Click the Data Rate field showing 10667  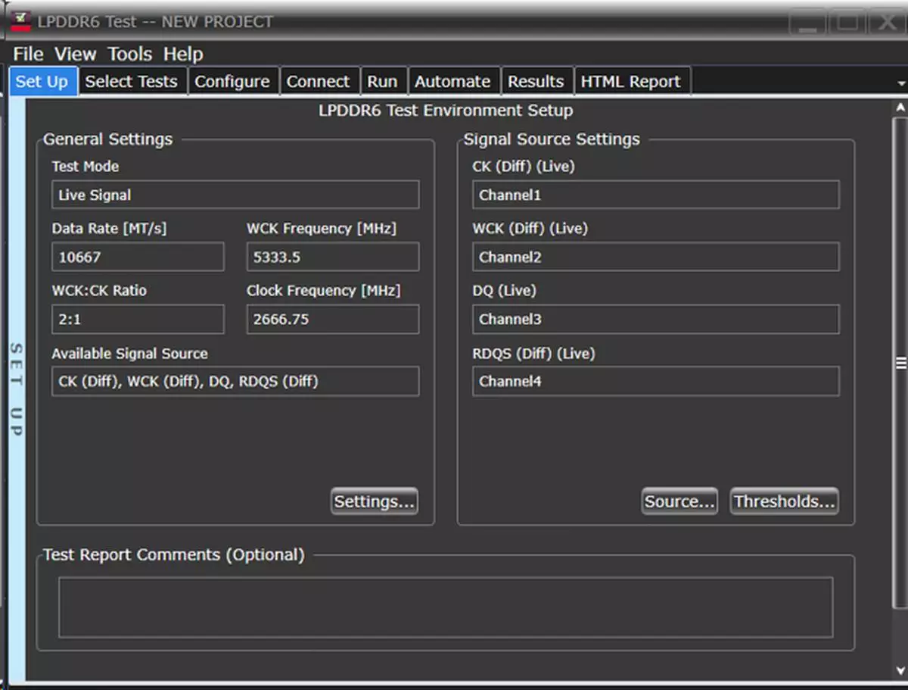[x=138, y=257]
